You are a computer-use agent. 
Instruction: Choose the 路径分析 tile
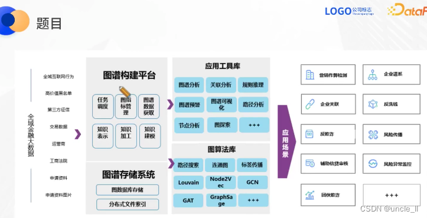coord(253,105)
